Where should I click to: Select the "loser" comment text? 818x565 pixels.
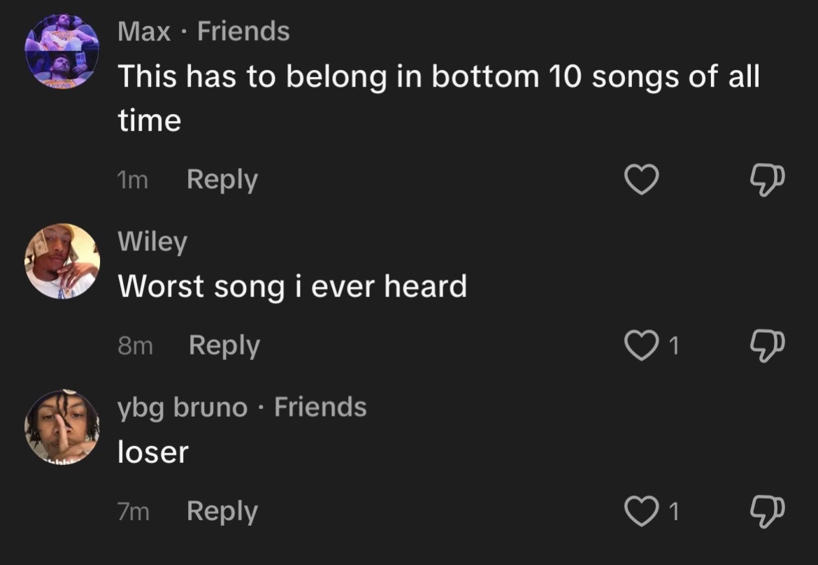(153, 452)
